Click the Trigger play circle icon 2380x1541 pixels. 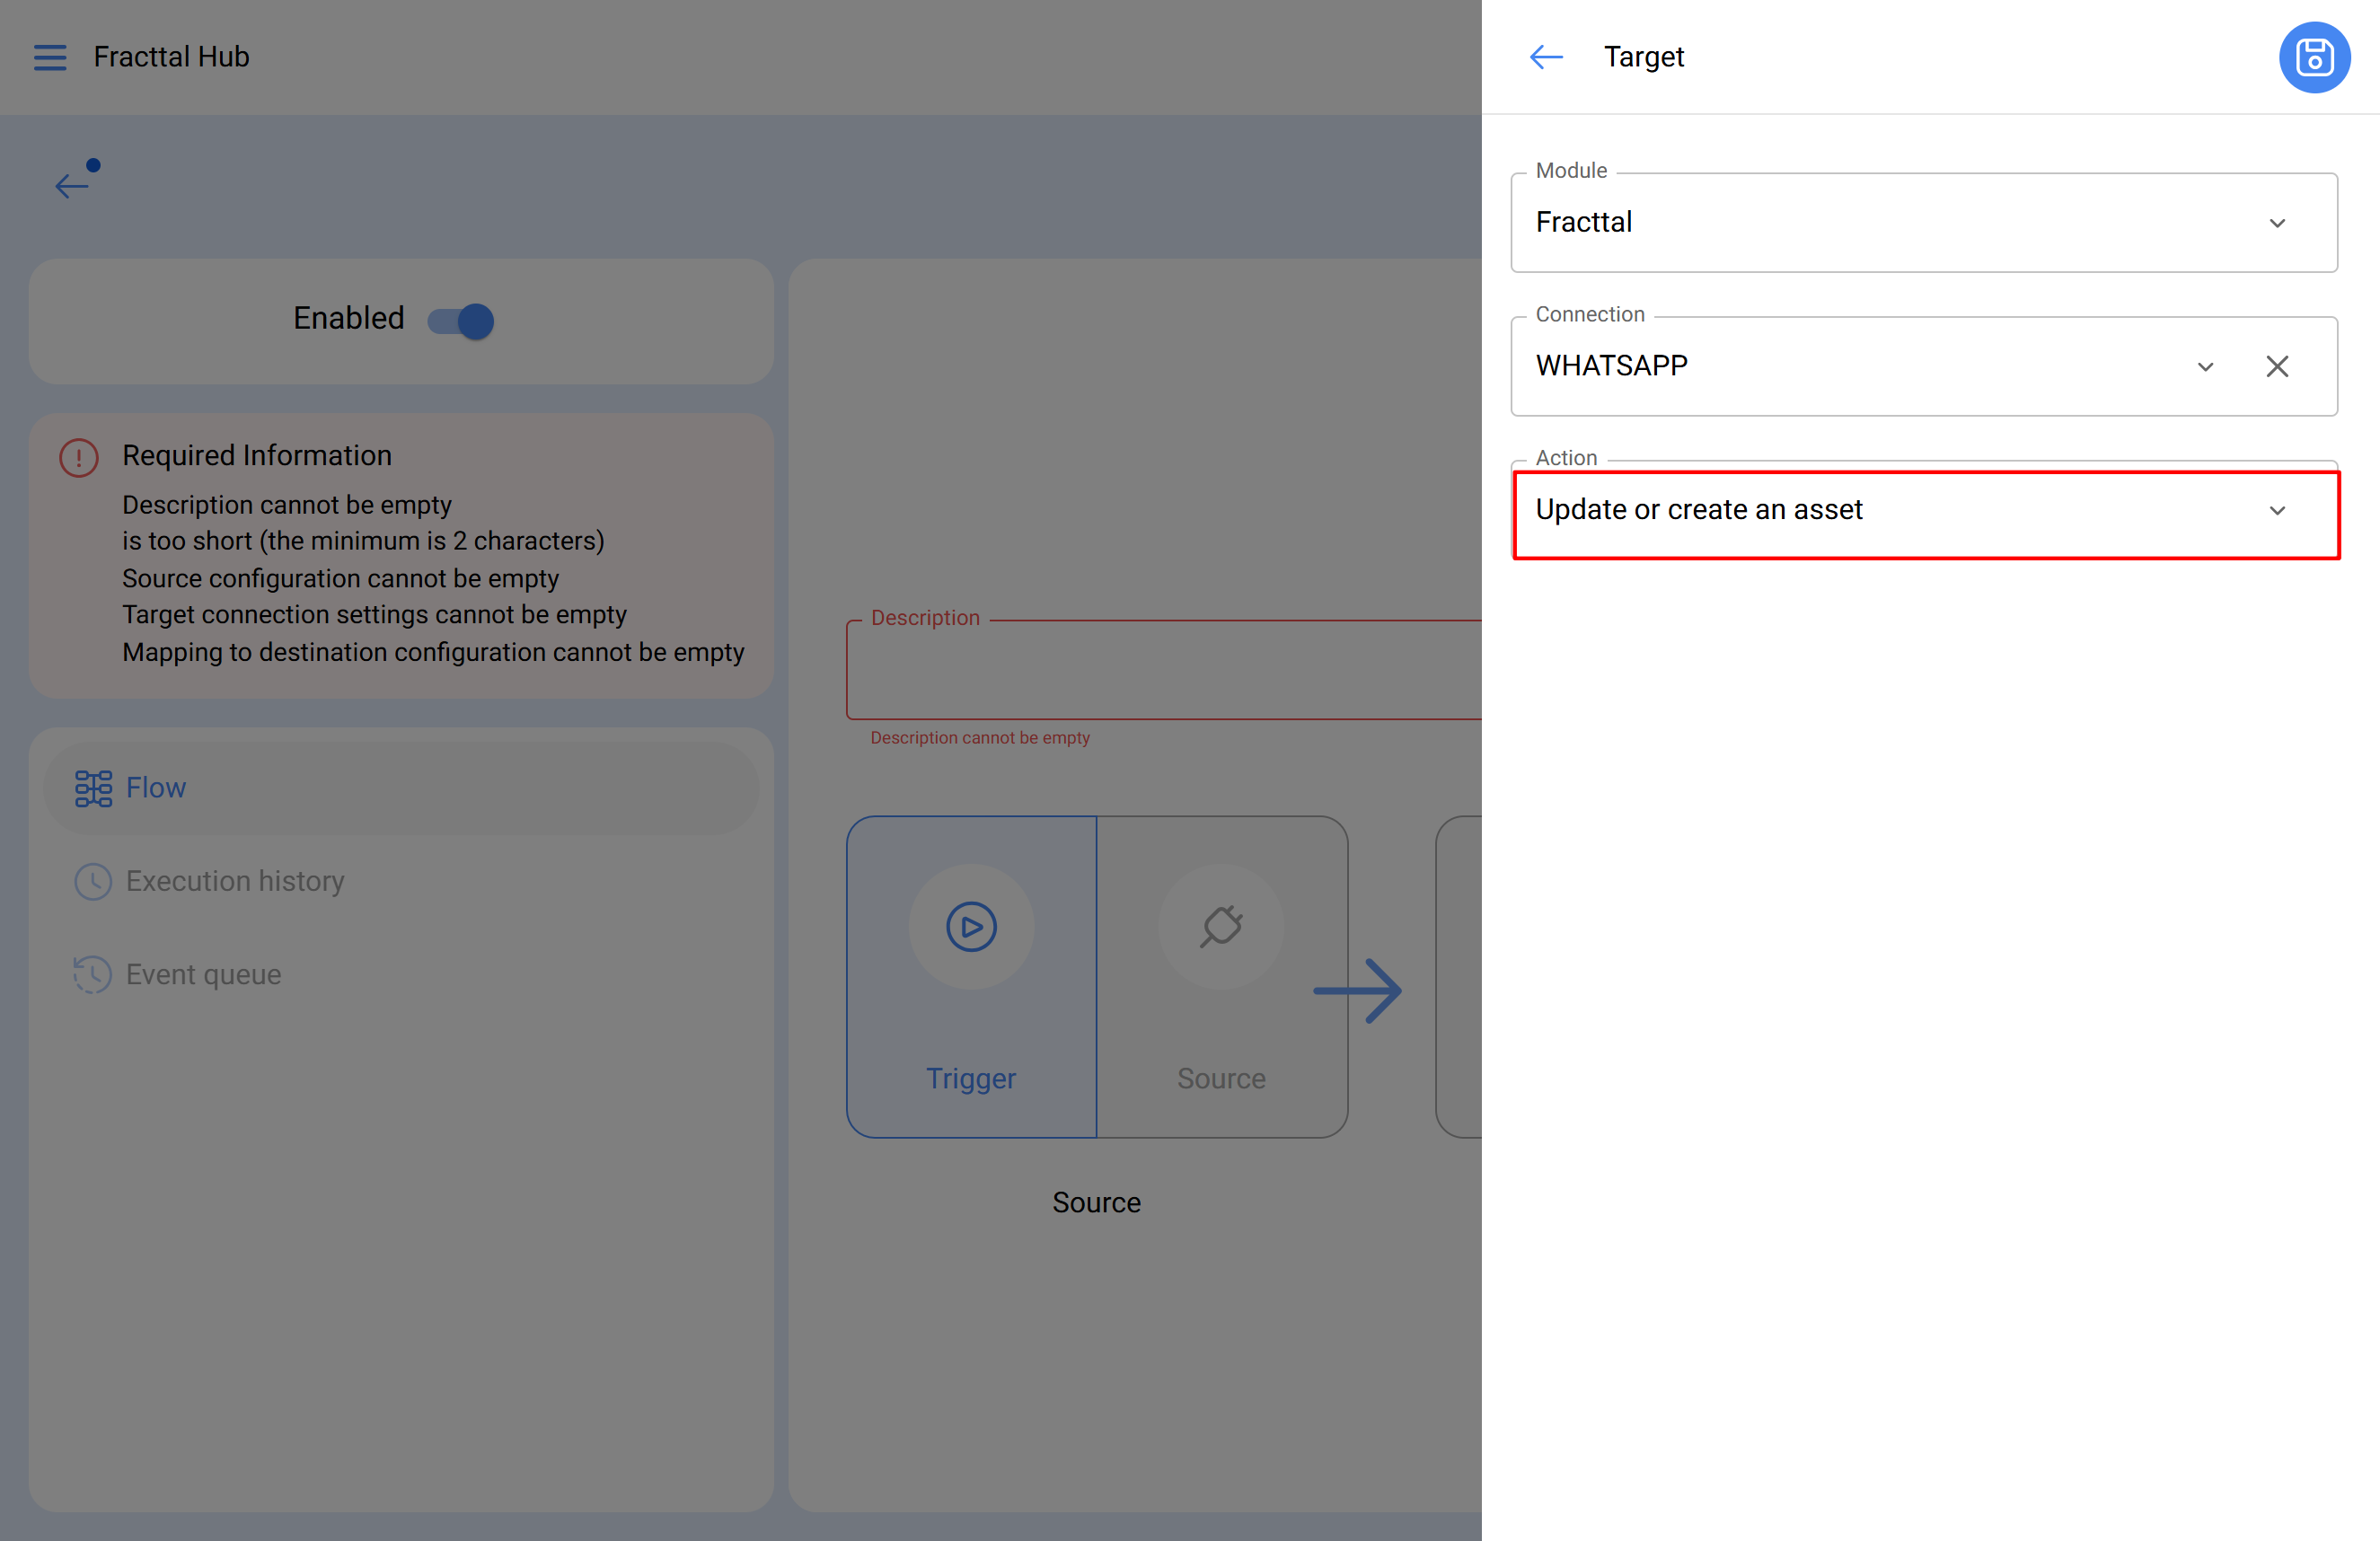point(971,927)
